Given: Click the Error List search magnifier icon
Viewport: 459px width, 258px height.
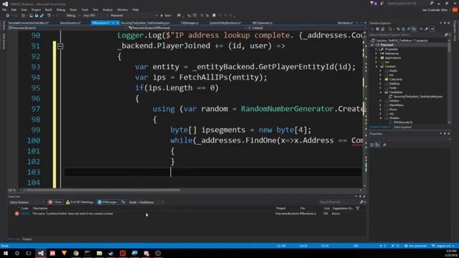Looking at the screenshot, I should pos(361,202).
